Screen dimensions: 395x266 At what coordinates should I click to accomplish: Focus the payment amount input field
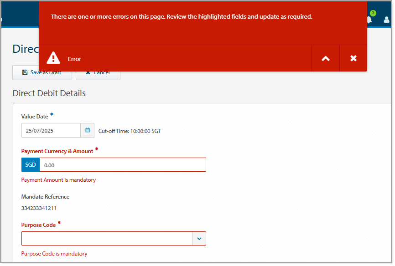(x=122, y=165)
